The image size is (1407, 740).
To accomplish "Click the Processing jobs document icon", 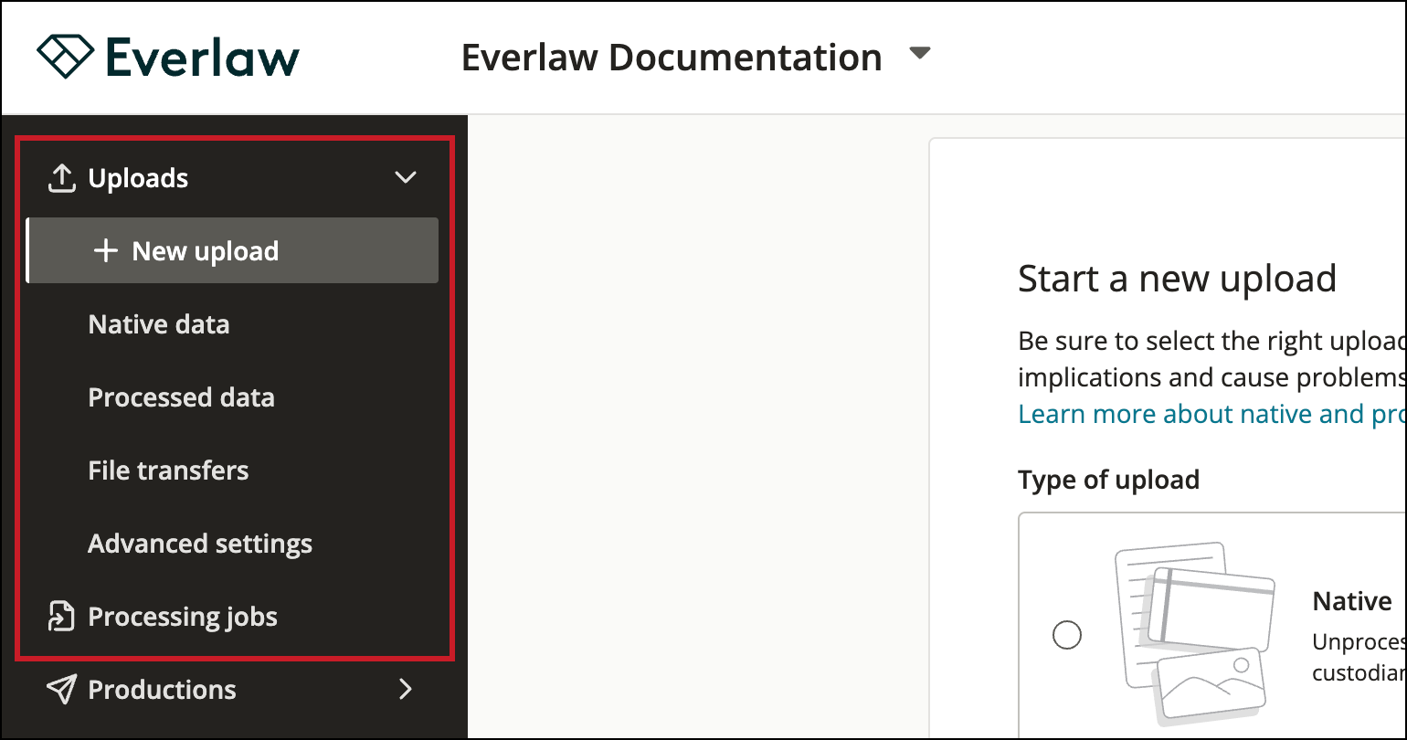I will (x=61, y=618).
